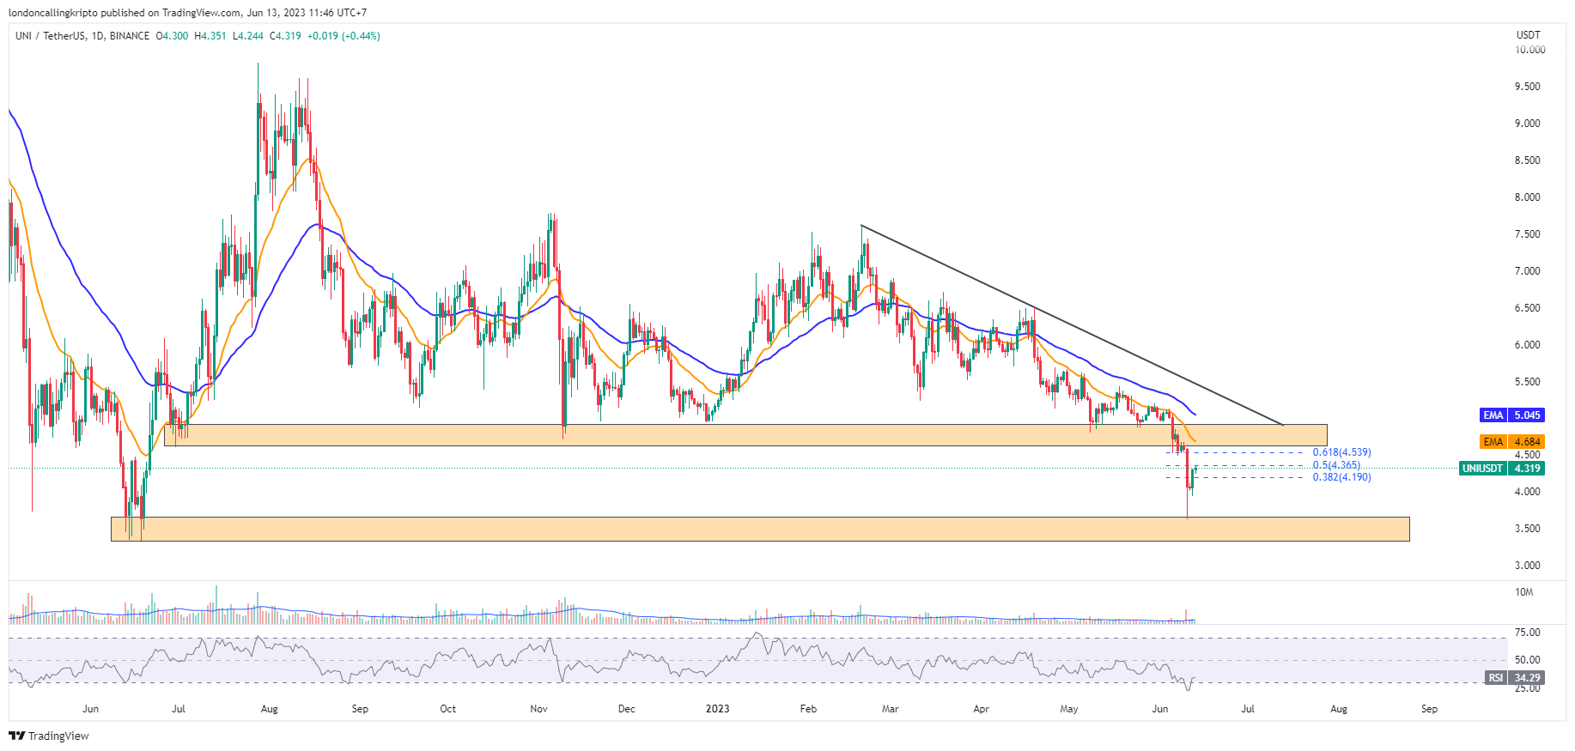Select the 0.382(4.190) Fibonacci level label
Viewport: 1575px width, 751px height.
(x=1341, y=477)
